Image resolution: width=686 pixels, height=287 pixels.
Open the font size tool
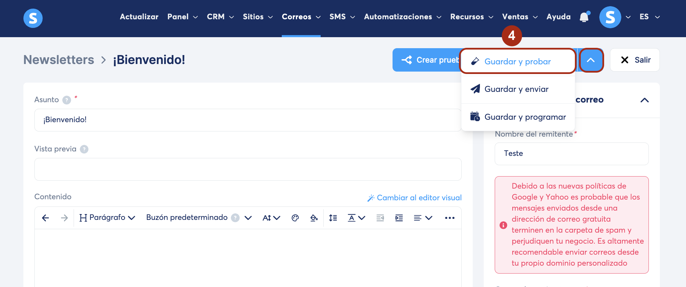[271, 218]
